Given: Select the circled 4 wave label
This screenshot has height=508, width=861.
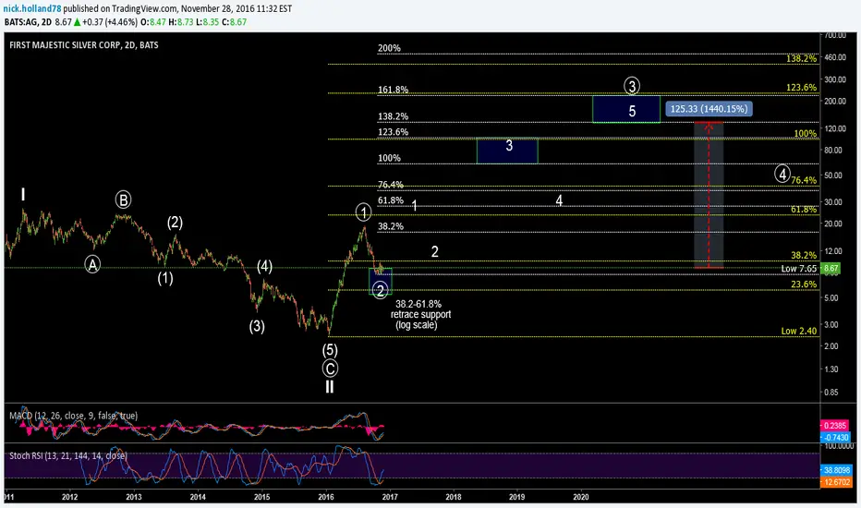Looking at the screenshot, I should coord(782,174).
